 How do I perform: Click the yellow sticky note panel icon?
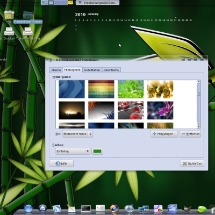pyautogui.click(x=70, y=2)
